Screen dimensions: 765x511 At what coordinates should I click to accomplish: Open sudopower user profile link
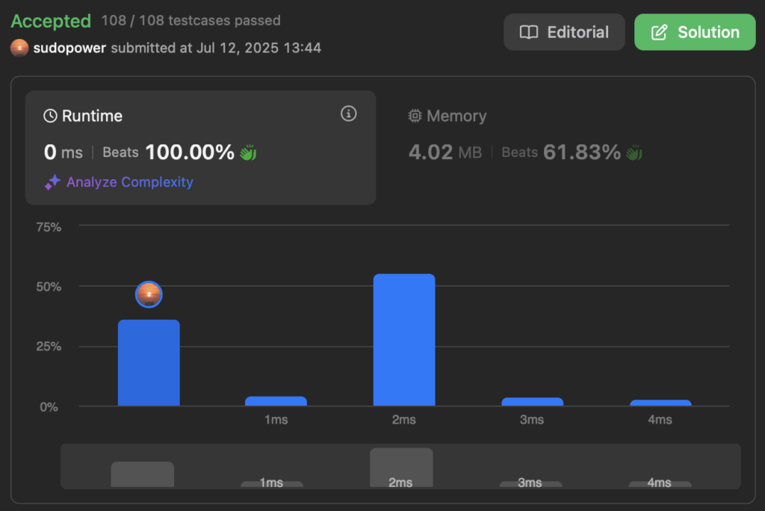coord(69,48)
